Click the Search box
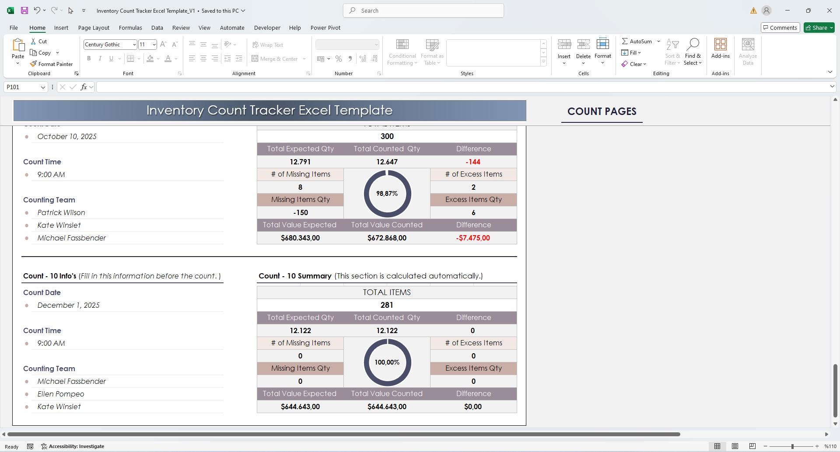 point(423,10)
